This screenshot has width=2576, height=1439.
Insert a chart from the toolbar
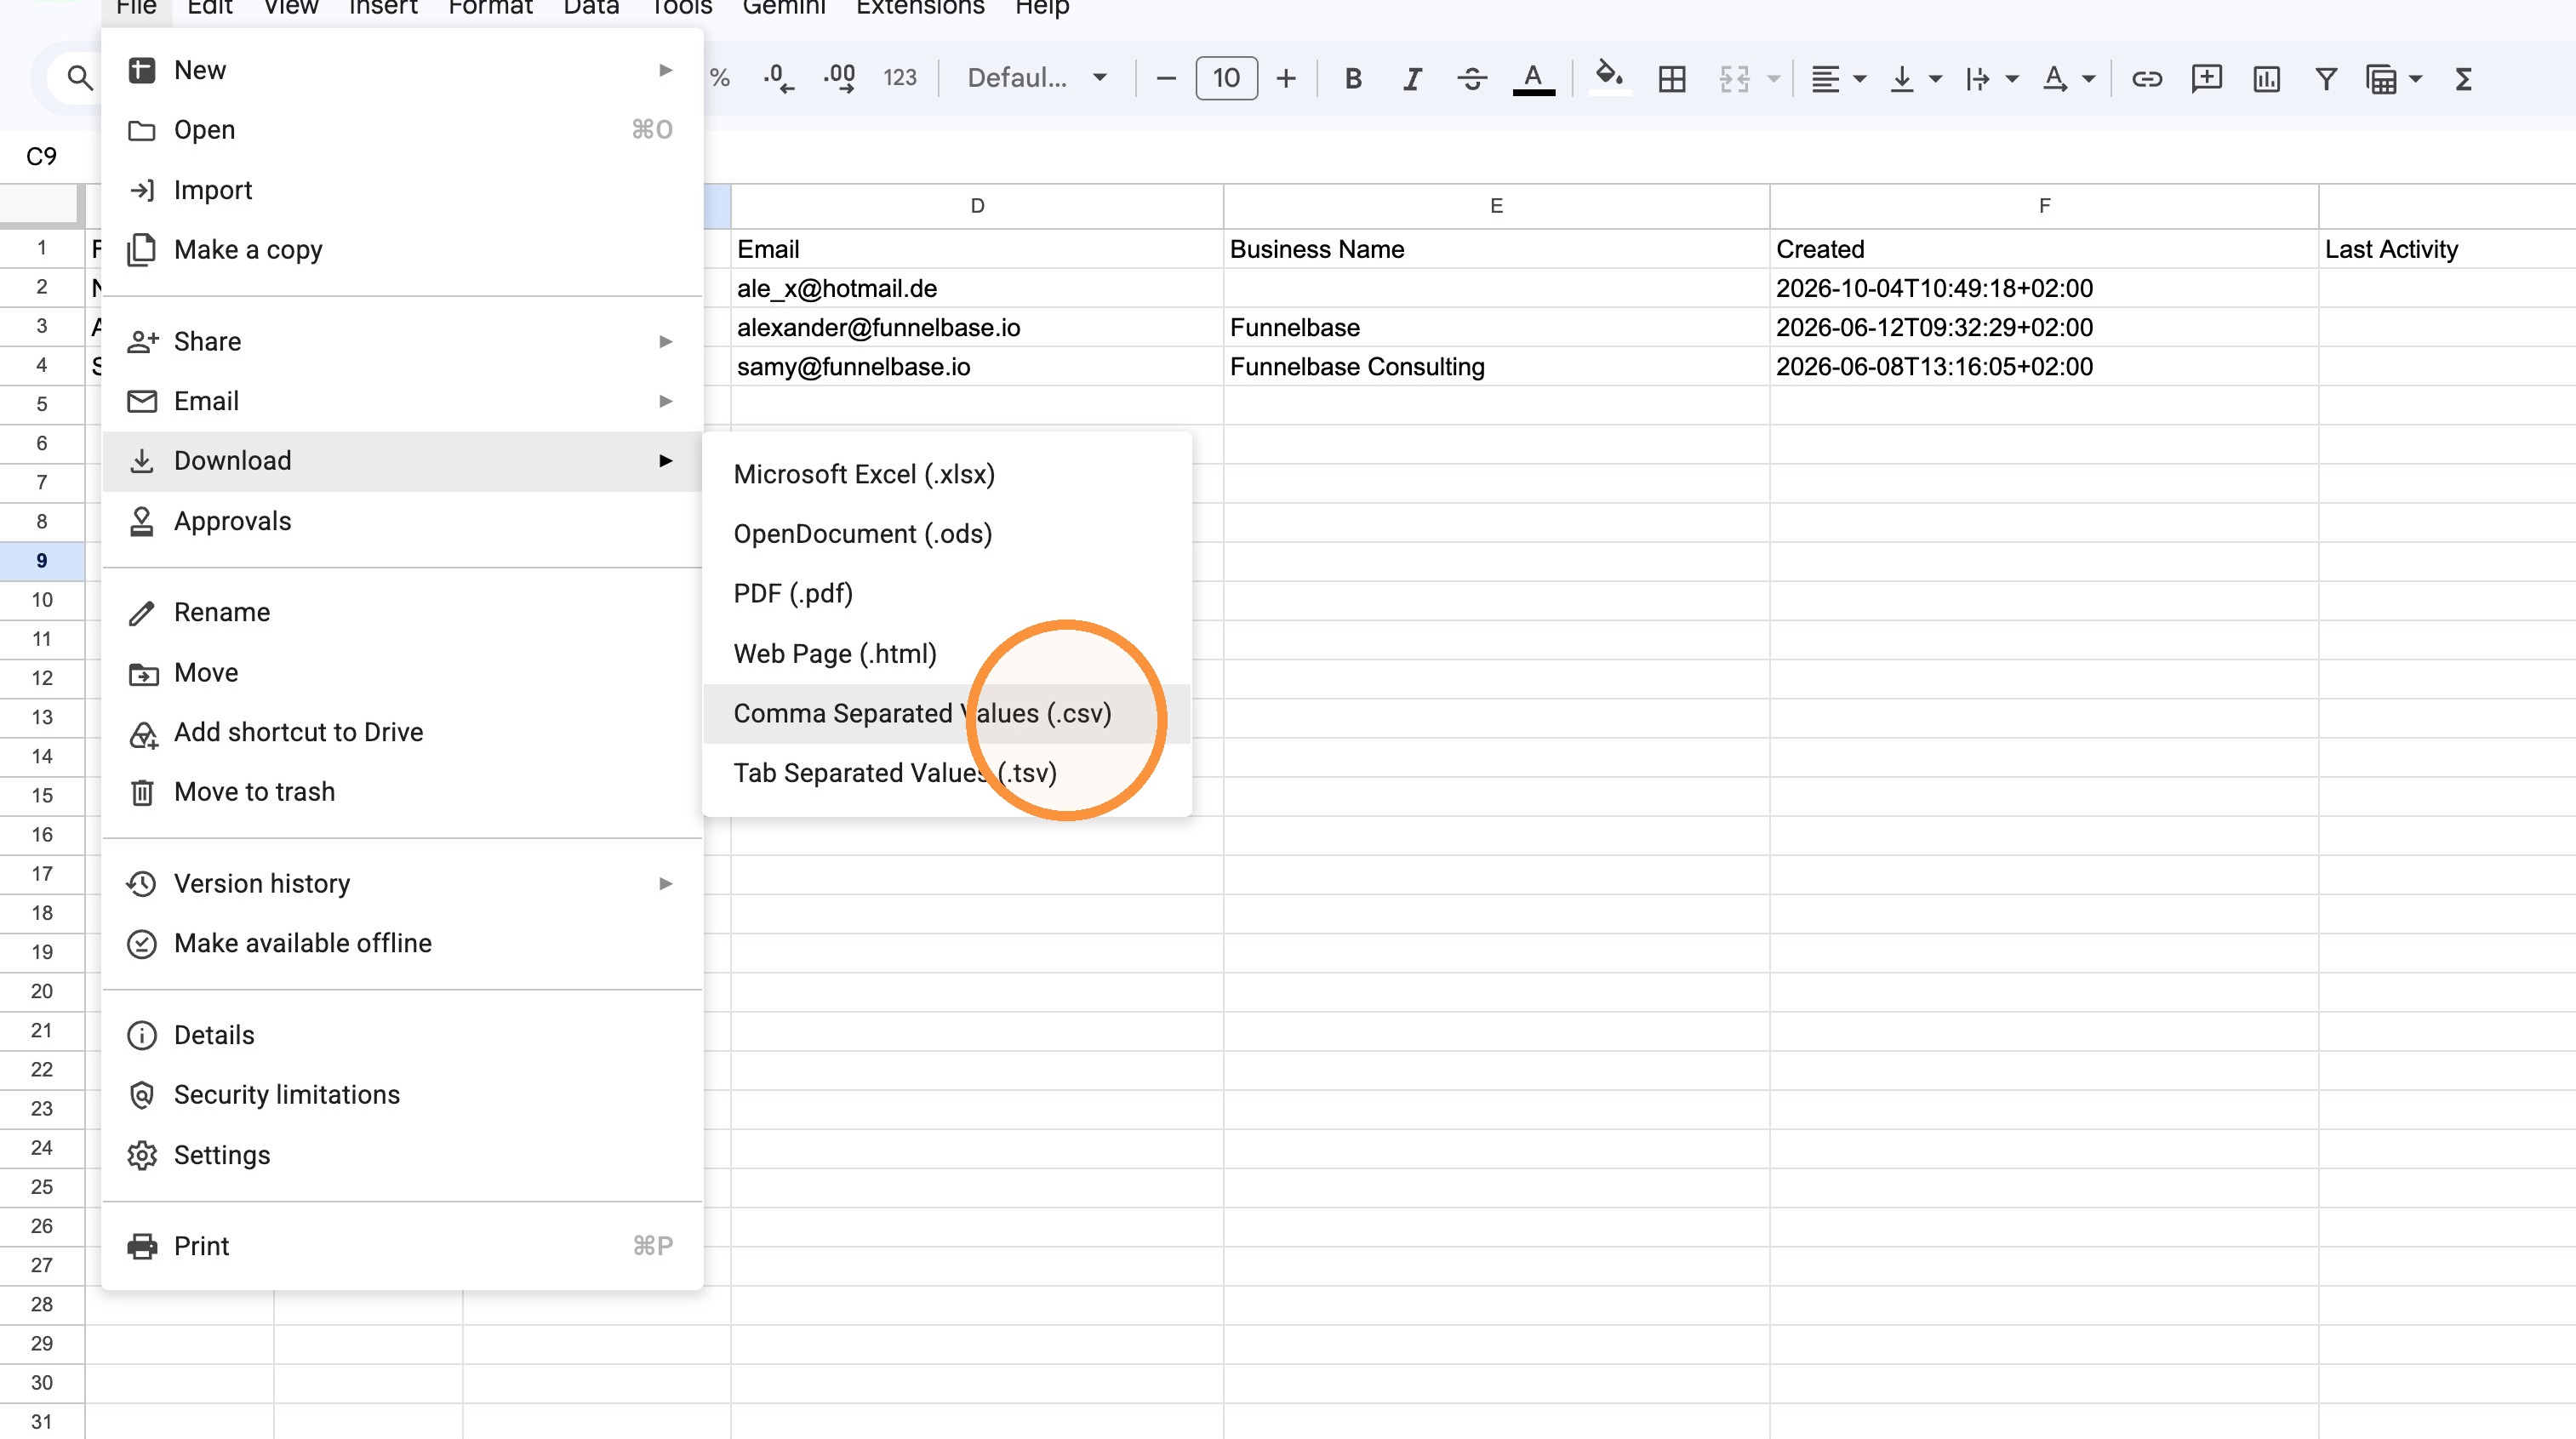pyautogui.click(x=2266, y=78)
